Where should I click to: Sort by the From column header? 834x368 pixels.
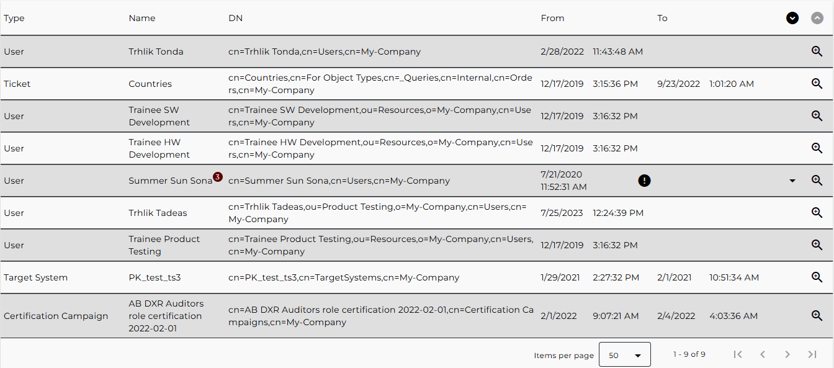tap(552, 18)
